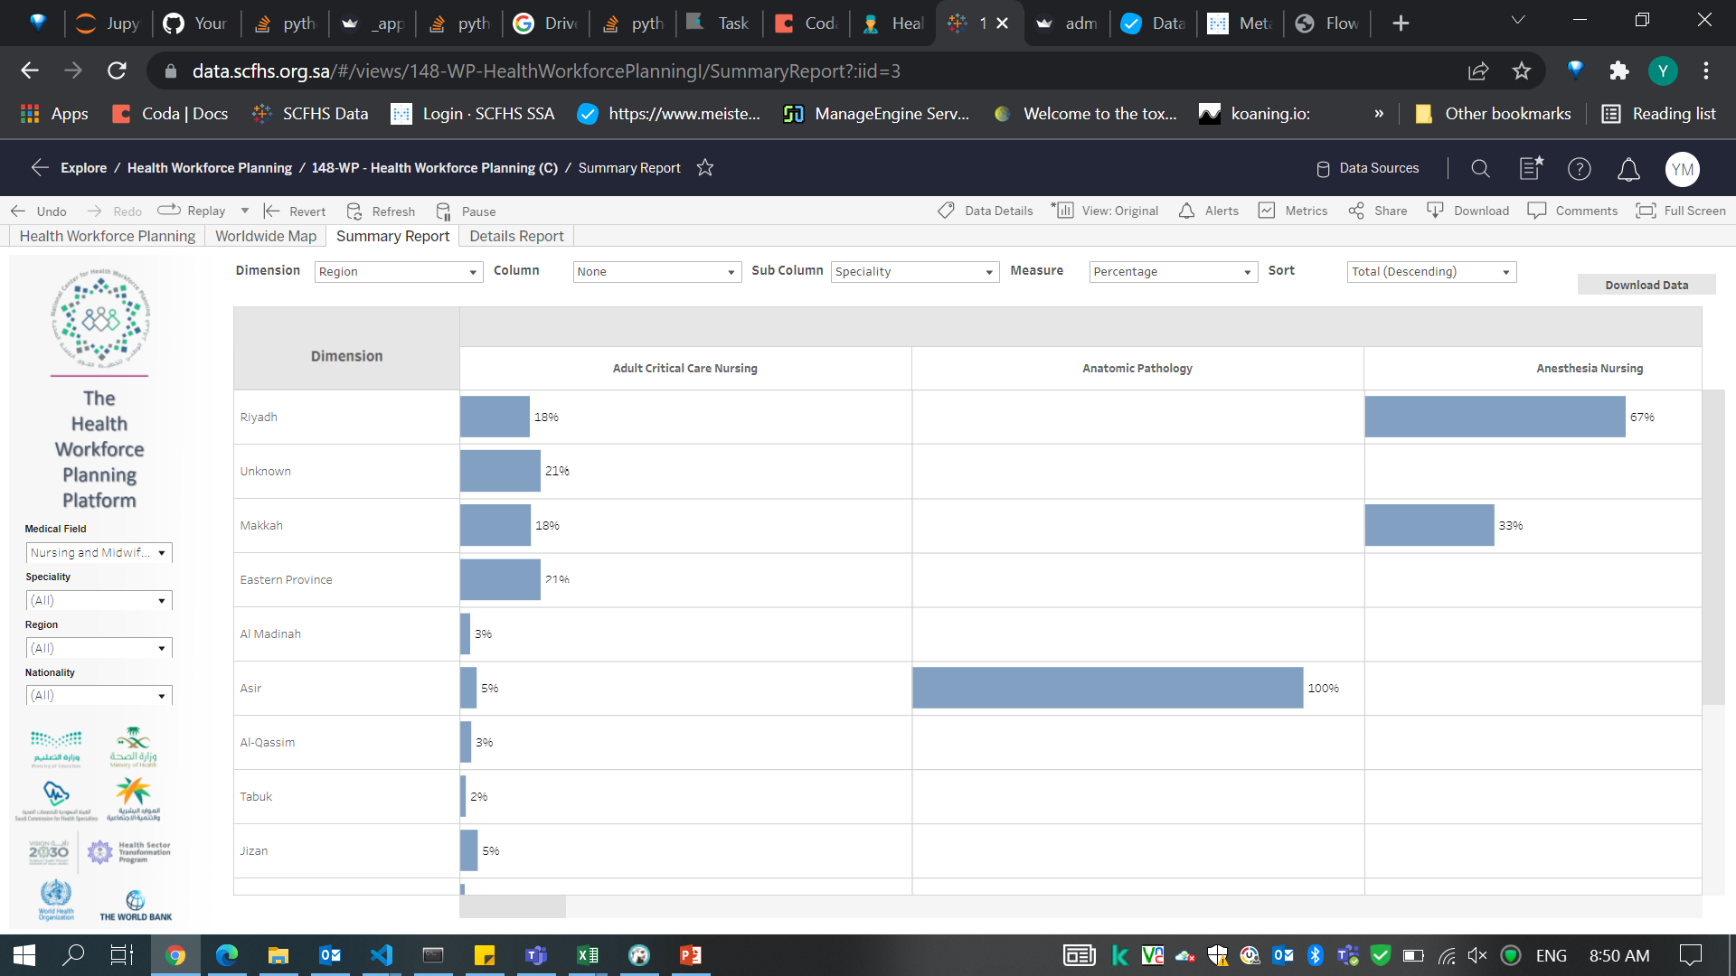Expand the Dimension Region dropdown
The height and width of the screenshot is (976, 1736).
click(x=398, y=272)
